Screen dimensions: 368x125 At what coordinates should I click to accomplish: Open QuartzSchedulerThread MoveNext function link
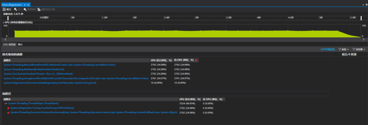pyautogui.click(x=38, y=74)
